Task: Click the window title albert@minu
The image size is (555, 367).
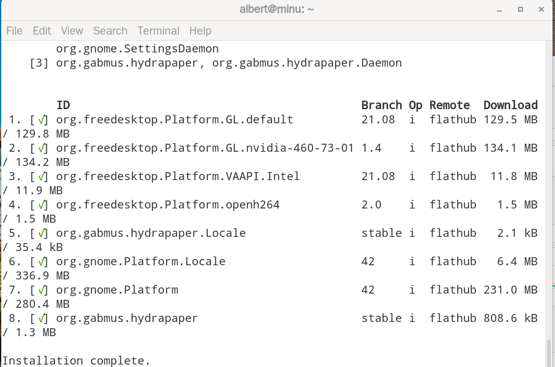Action: tap(276, 9)
